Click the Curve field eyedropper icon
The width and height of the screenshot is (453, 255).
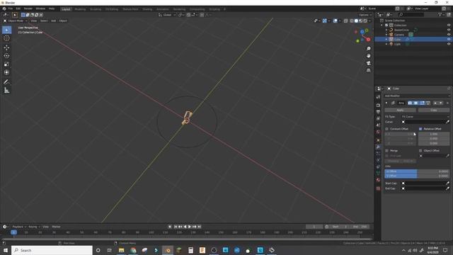coord(447,122)
